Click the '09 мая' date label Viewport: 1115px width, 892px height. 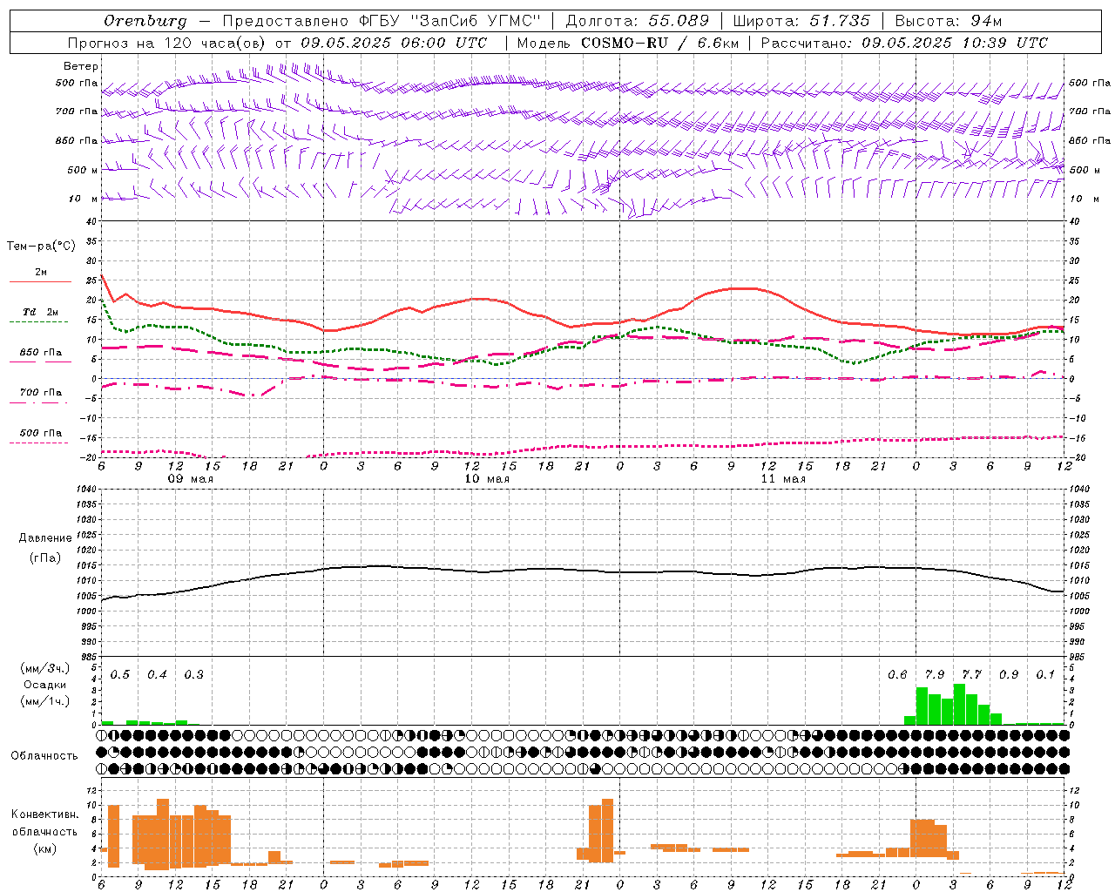click(190, 479)
